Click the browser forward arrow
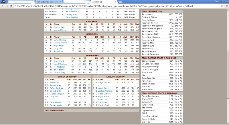The width and height of the screenshot is (229, 125). pos(7,6)
